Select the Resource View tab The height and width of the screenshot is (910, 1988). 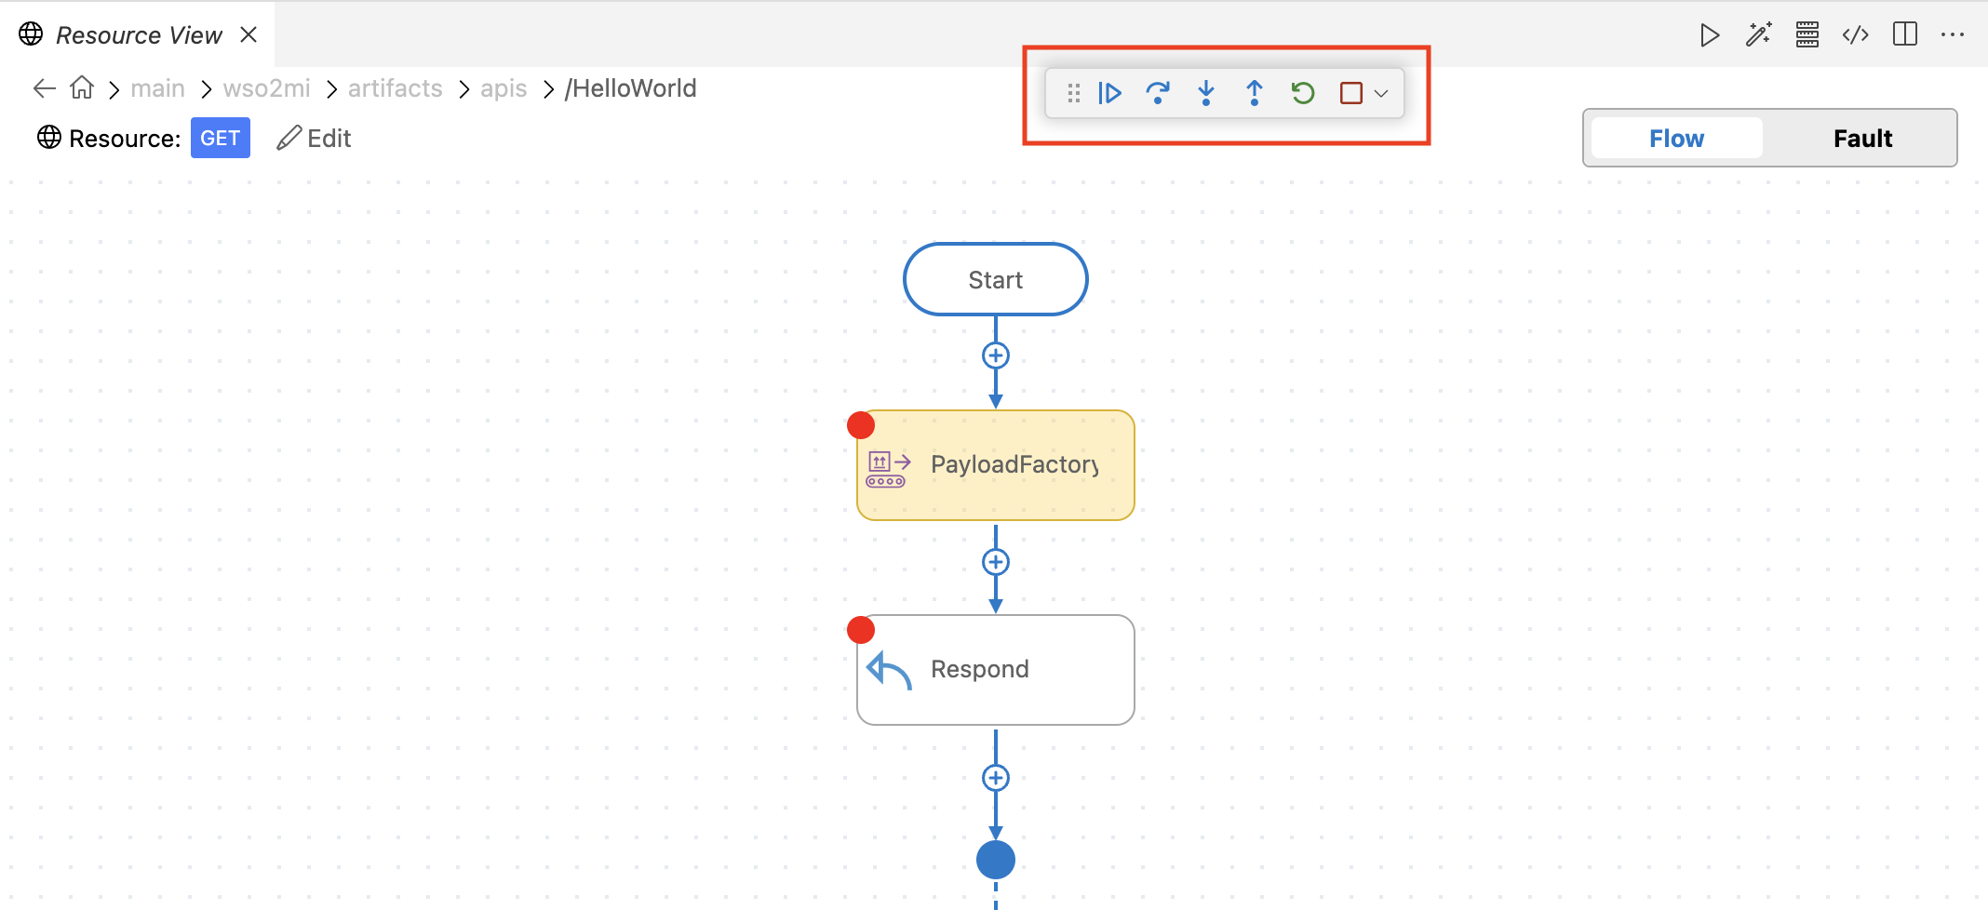coord(139,34)
